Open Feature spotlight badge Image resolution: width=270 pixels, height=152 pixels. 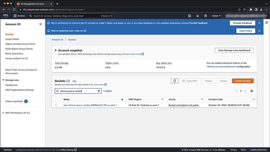(x=26, y=101)
